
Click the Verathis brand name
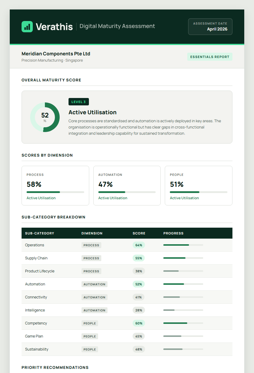click(x=54, y=27)
